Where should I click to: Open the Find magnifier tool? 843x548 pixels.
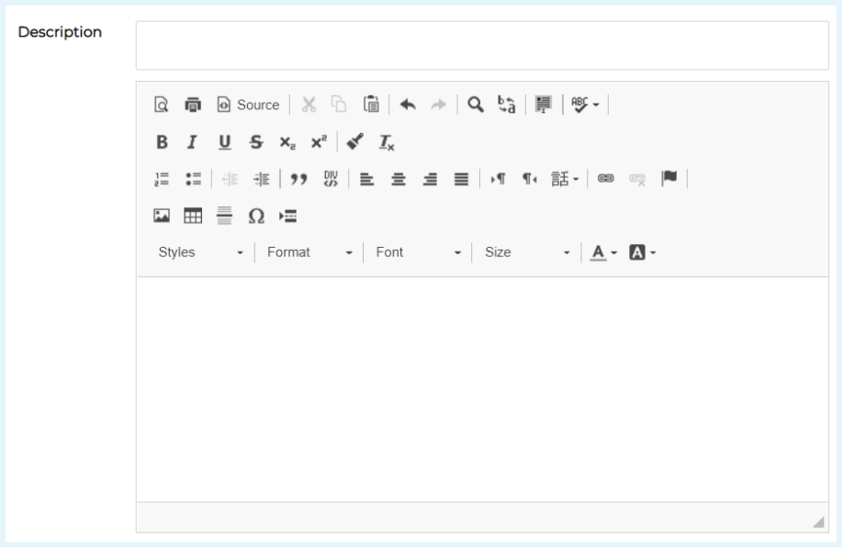(x=476, y=105)
